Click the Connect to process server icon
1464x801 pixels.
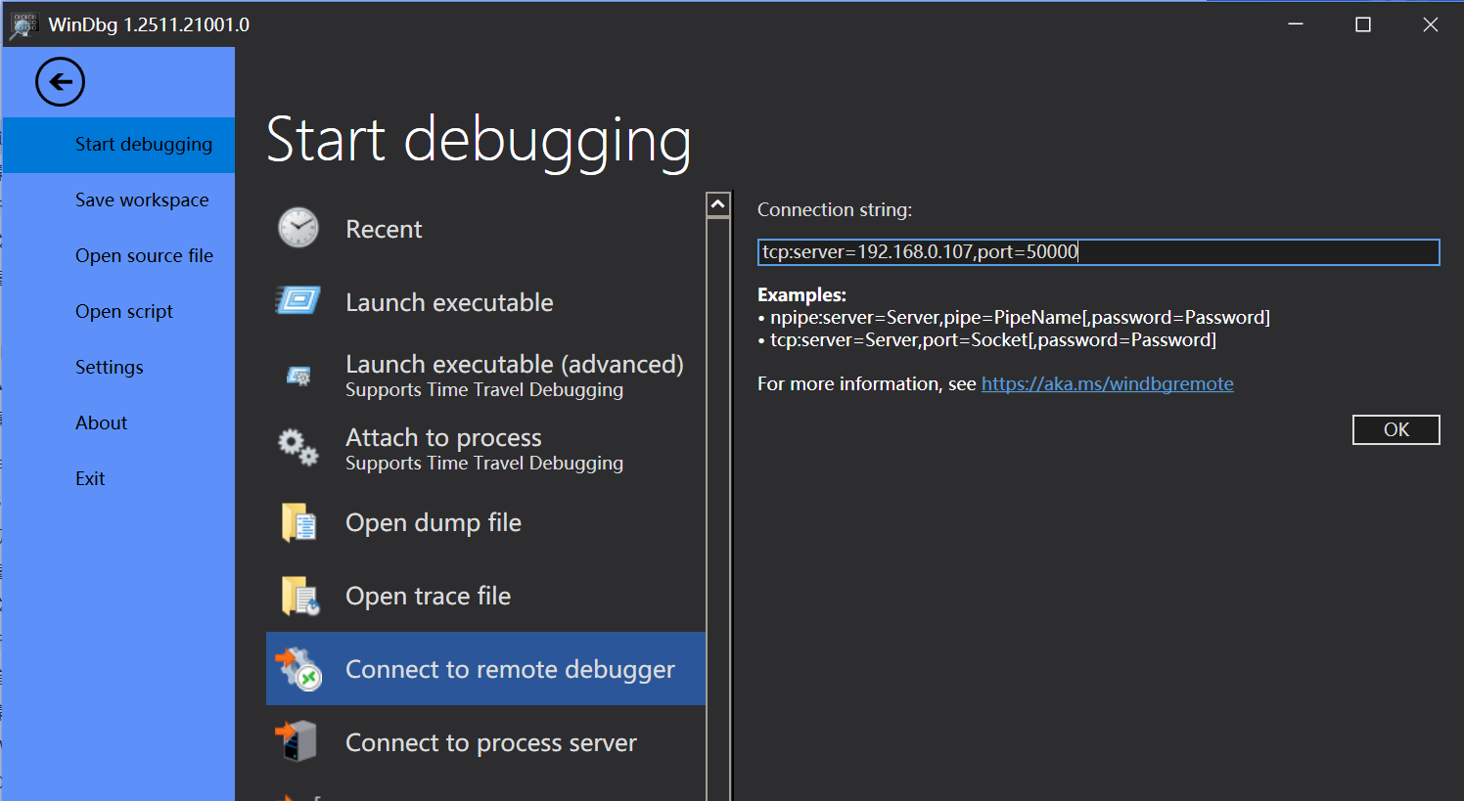[x=297, y=741]
